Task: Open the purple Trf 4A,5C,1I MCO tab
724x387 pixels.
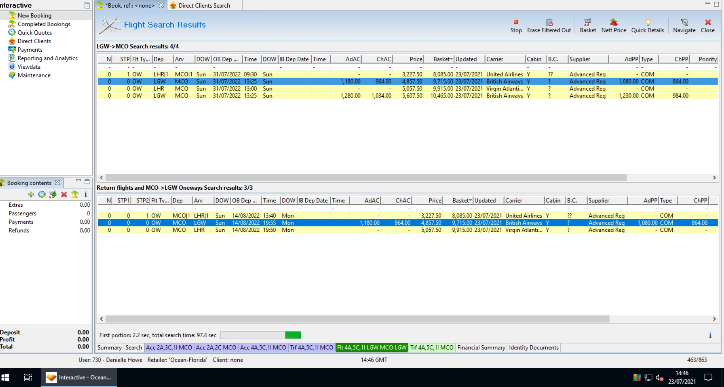Action: [x=311, y=348]
